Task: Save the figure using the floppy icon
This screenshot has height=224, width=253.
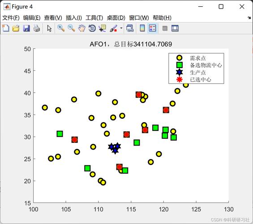Action: point(26,28)
